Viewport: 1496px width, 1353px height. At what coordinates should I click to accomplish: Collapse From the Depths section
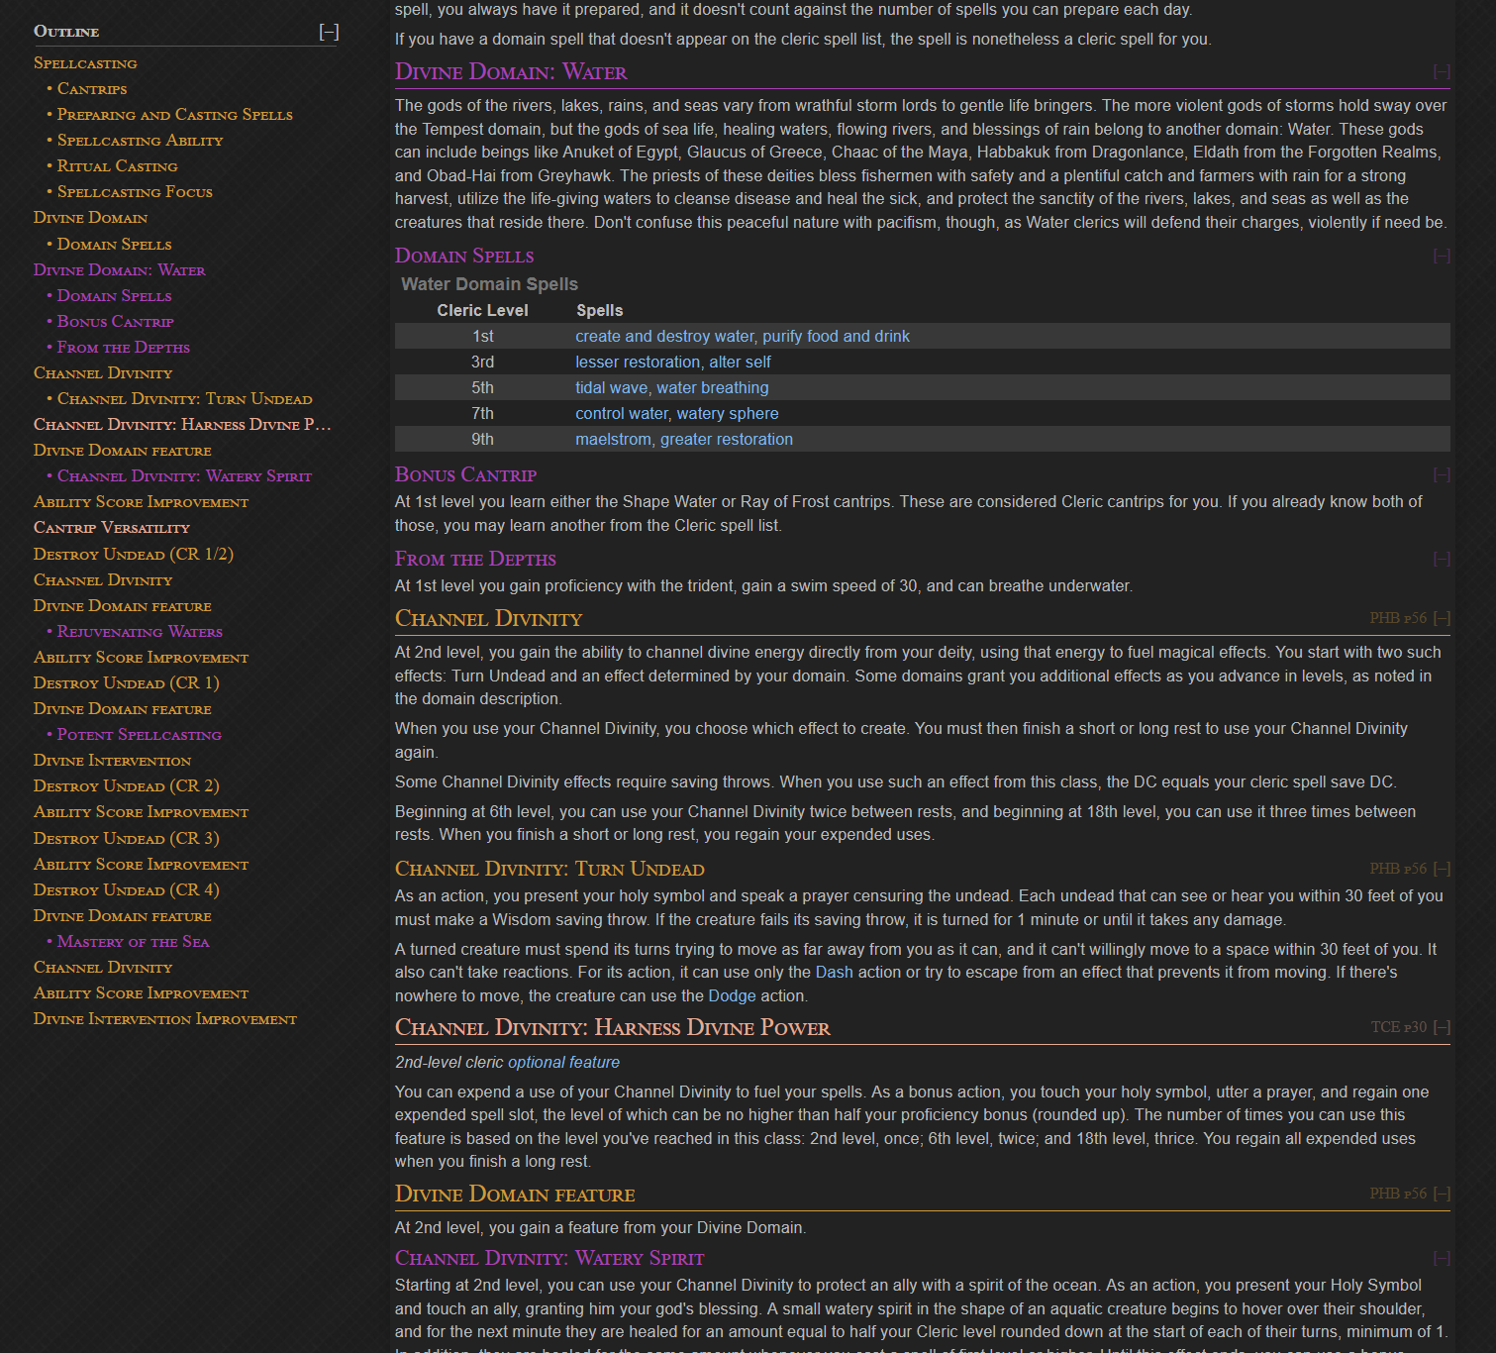(x=1442, y=559)
